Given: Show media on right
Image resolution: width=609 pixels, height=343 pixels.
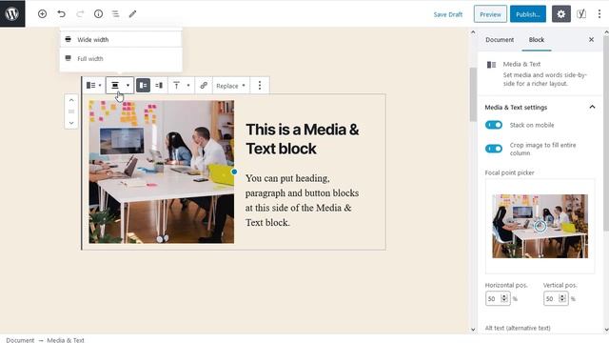Looking at the screenshot, I should click(159, 85).
